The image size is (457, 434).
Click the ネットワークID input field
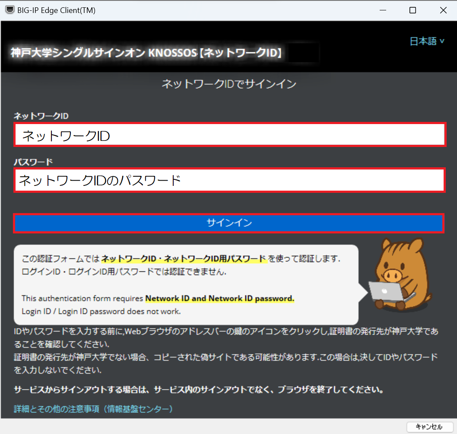(230, 135)
